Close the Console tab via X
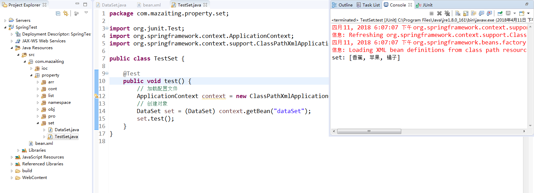 click(x=410, y=5)
